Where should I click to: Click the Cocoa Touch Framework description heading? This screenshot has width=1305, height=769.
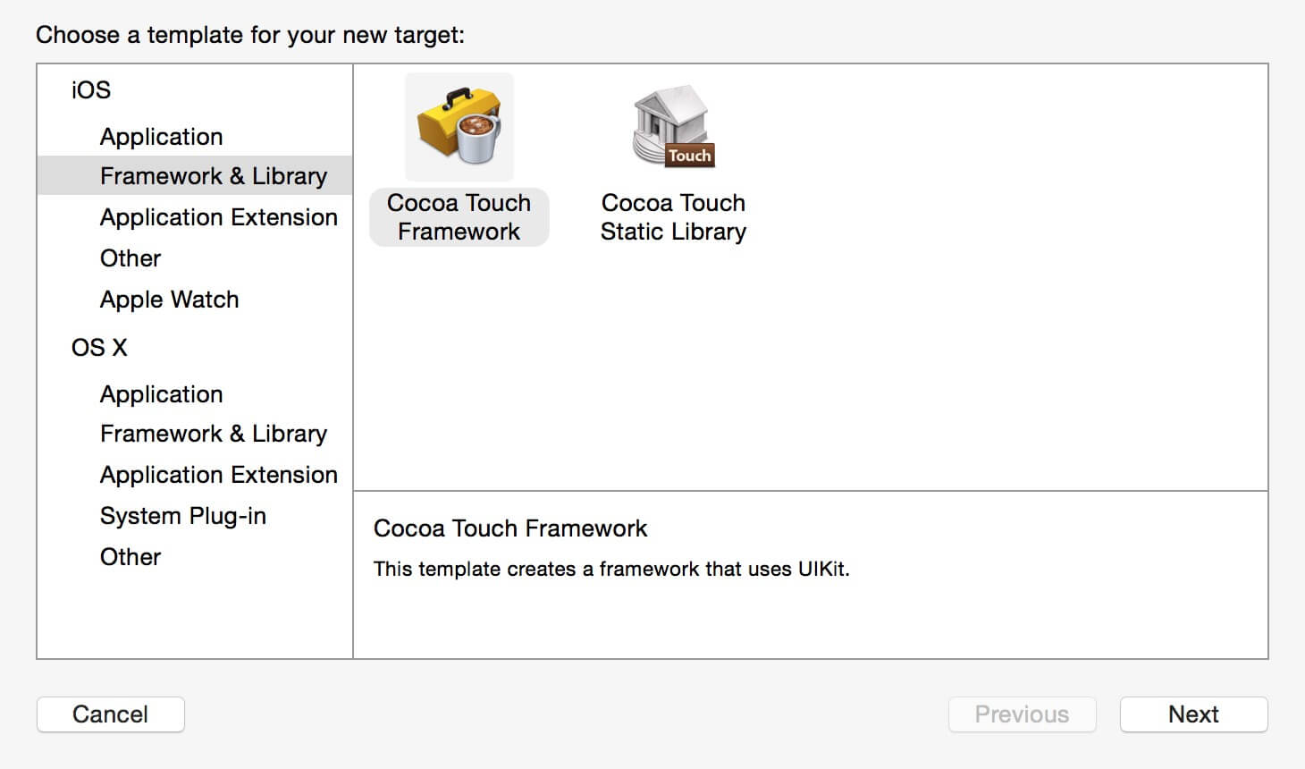[510, 528]
